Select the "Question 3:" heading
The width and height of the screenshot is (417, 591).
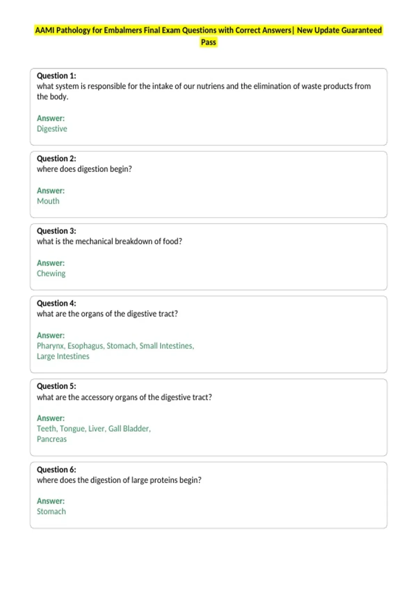pyautogui.click(x=56, y=231)
